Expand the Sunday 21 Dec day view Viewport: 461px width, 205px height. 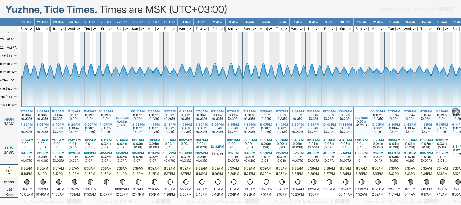click(31, 29)
